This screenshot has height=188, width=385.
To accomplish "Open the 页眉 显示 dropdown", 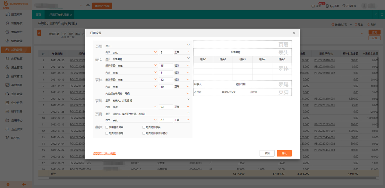I will click(x=148, y=46).
